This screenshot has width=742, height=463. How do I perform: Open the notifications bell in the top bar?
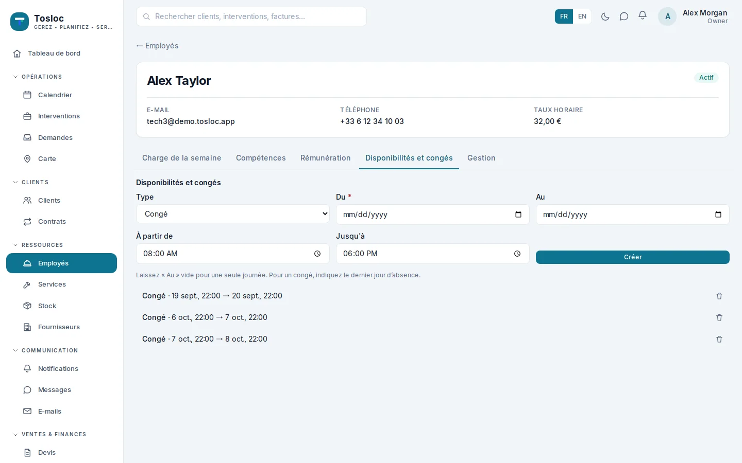coord(643,16)
